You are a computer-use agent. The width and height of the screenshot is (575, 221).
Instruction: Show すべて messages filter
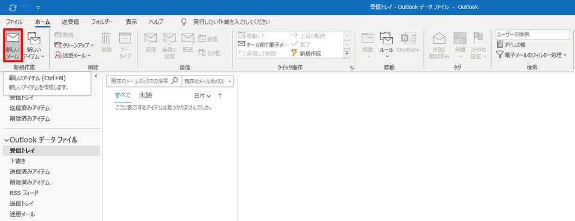(x=122, y=96)
